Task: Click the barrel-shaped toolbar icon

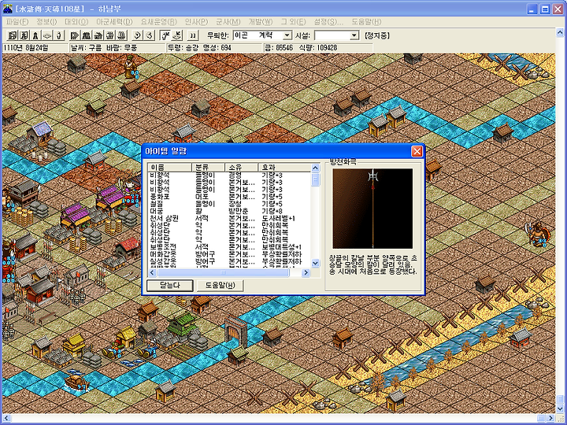Action: coord(110,35)
